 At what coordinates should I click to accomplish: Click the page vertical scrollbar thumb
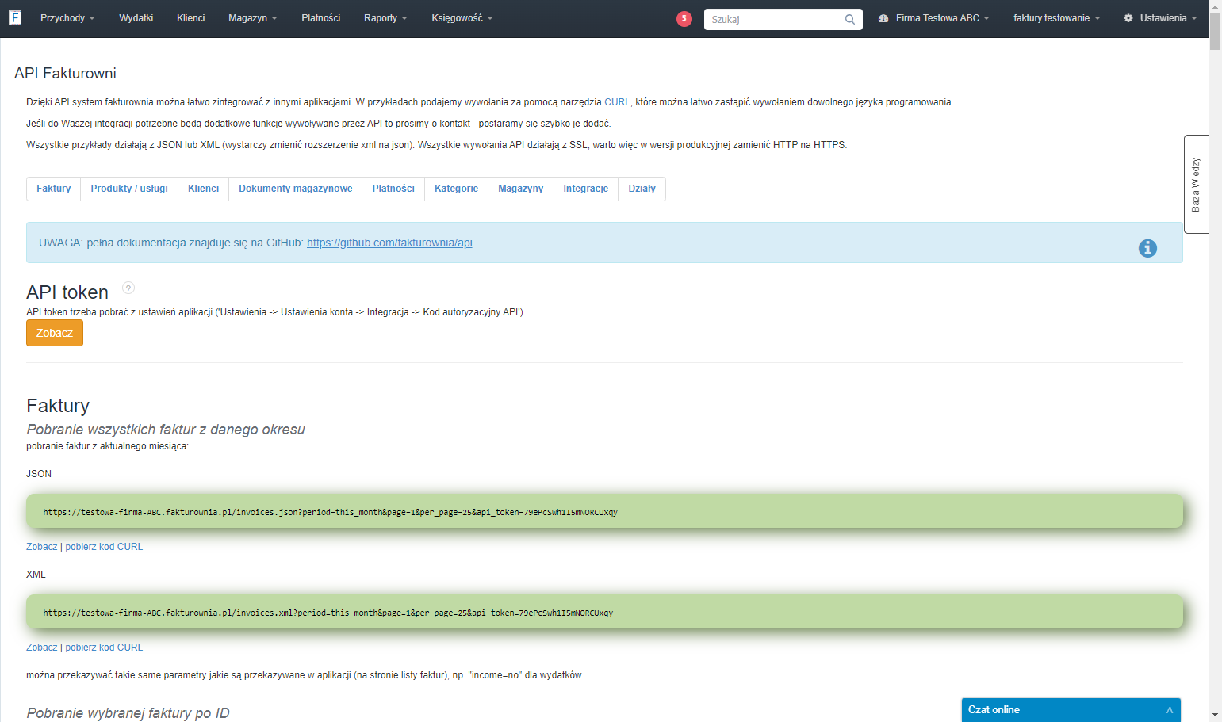tap(1215, 30)
